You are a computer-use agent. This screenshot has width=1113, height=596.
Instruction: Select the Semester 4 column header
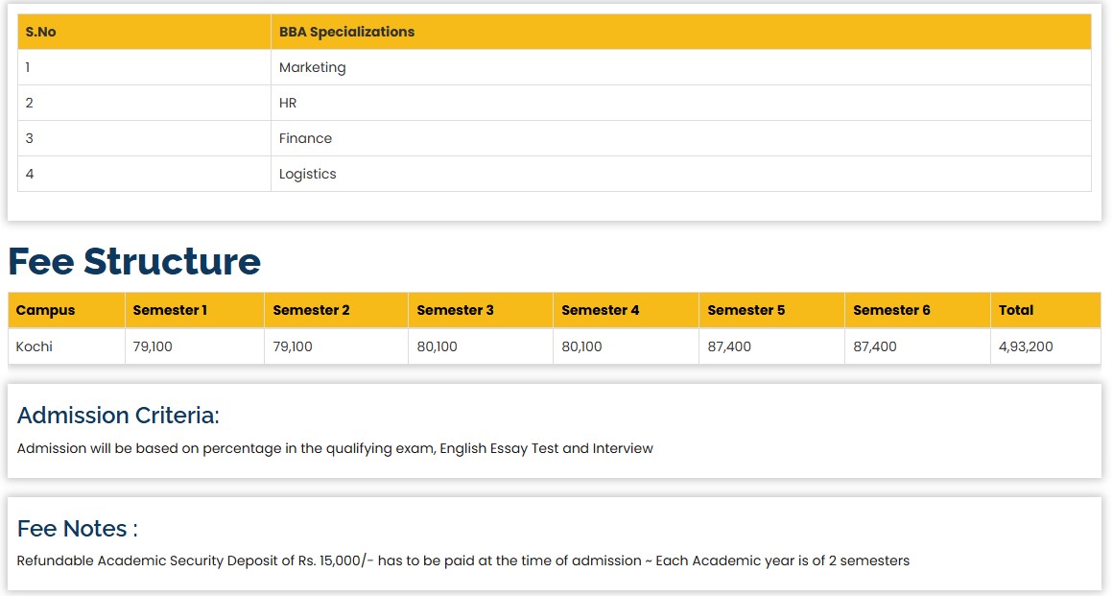click(600, 310)
